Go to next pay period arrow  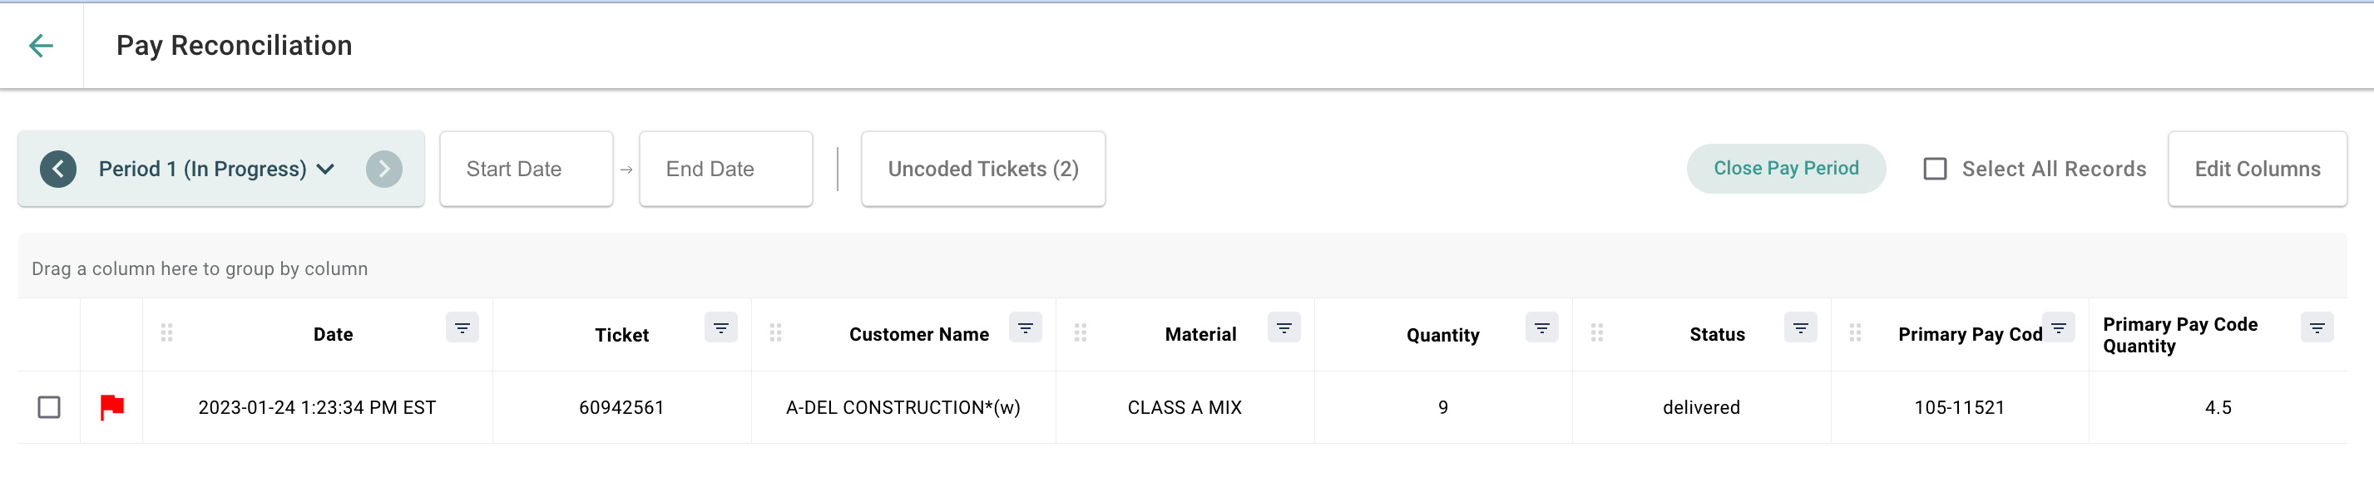384,170
